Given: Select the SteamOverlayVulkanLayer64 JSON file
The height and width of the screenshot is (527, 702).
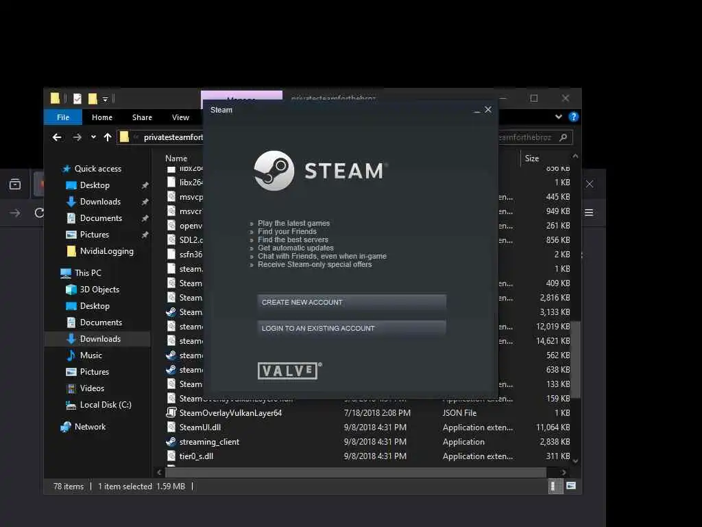Looking at the screenshot, I should [230, 412].
